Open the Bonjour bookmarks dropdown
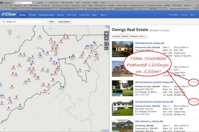This screenshot has width=199, height=132. (x=18, y=6)
